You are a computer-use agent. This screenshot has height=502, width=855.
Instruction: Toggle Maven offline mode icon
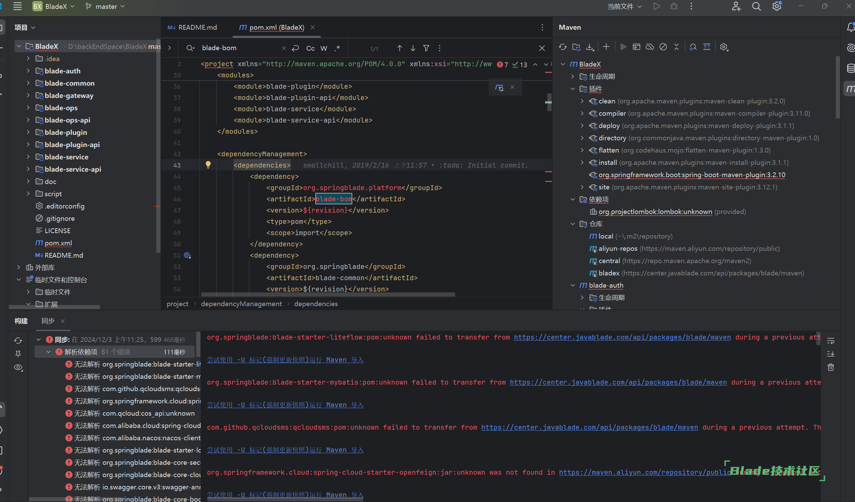[650, 47]
